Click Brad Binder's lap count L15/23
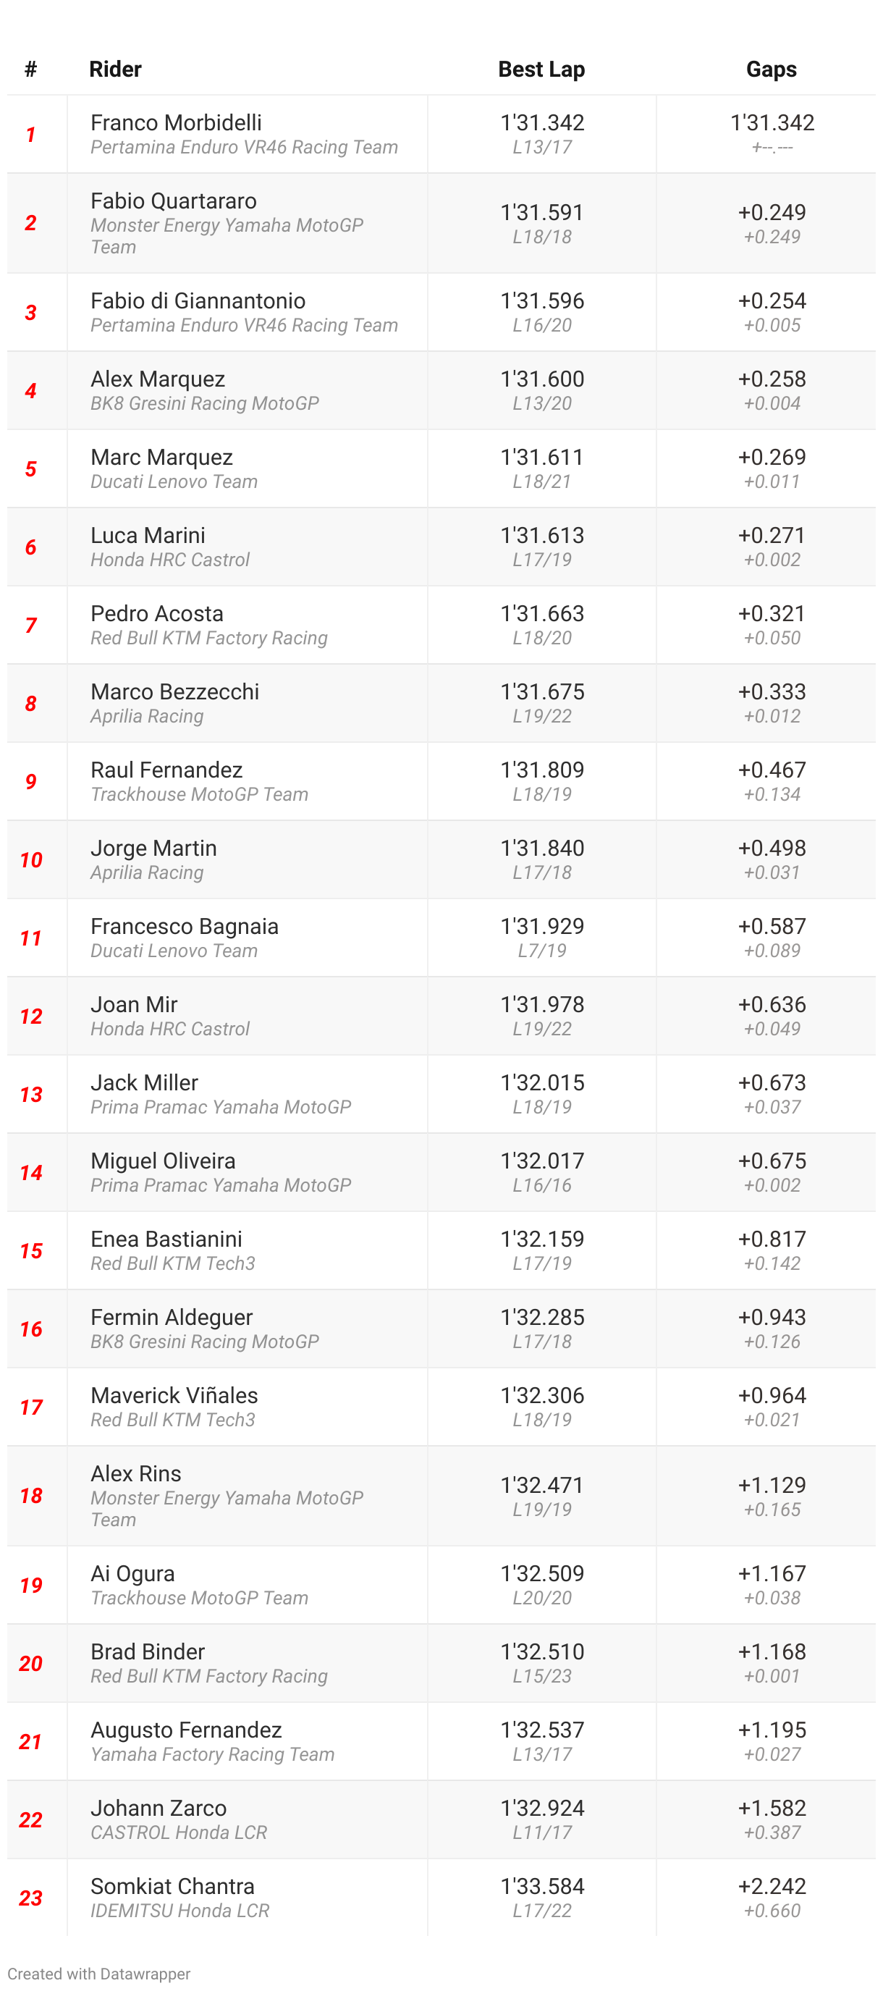The image size is (883, 1991). click(541, 1675)
